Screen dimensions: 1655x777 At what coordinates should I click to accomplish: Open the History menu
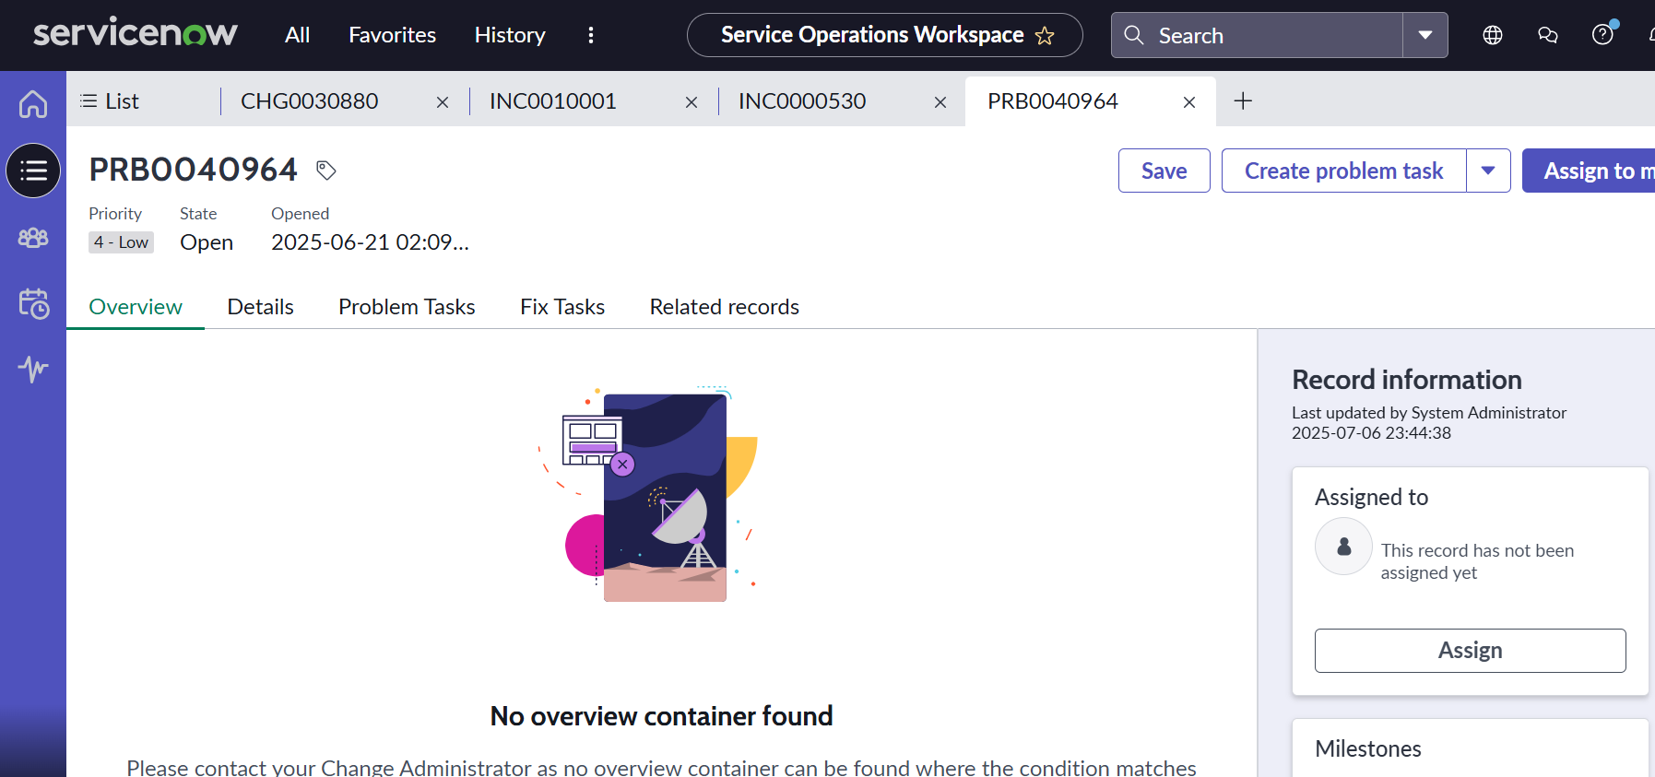tap(510, 35)
